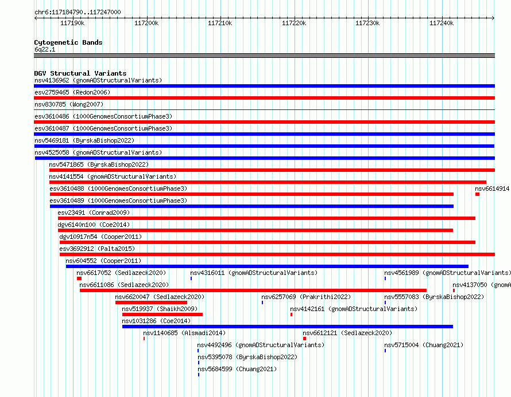Screen dimensions: 511x397
Task: Click the small red nsv6617052 bar
Action: click(x=79, y=278)
